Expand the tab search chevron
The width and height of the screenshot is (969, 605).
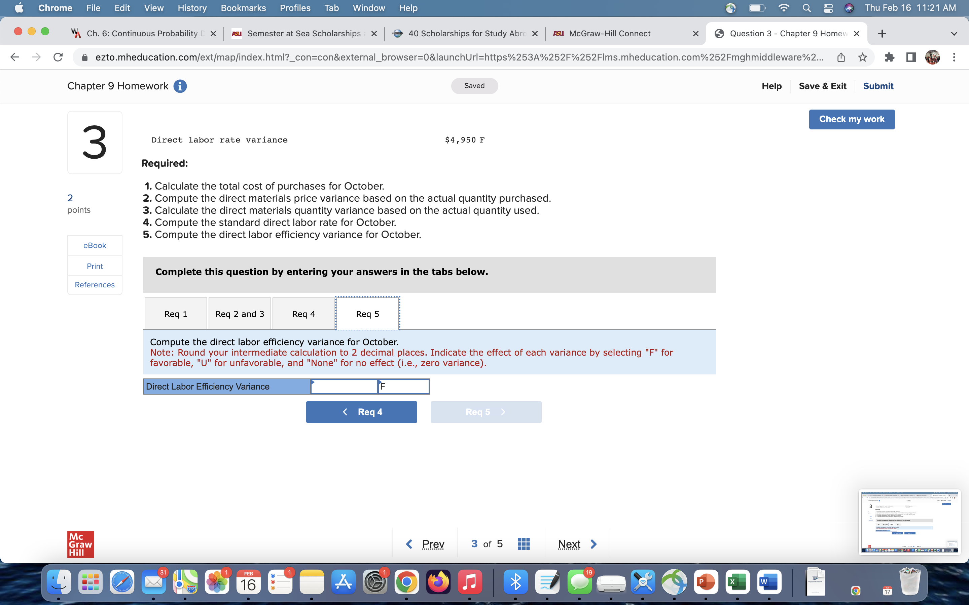[x=954, y=34]
